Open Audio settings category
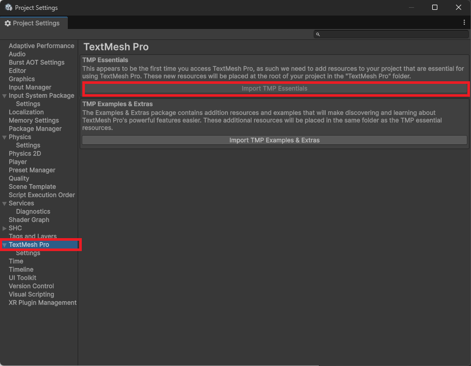This screenshot has width=471, height=366. (x=17, y=54)
